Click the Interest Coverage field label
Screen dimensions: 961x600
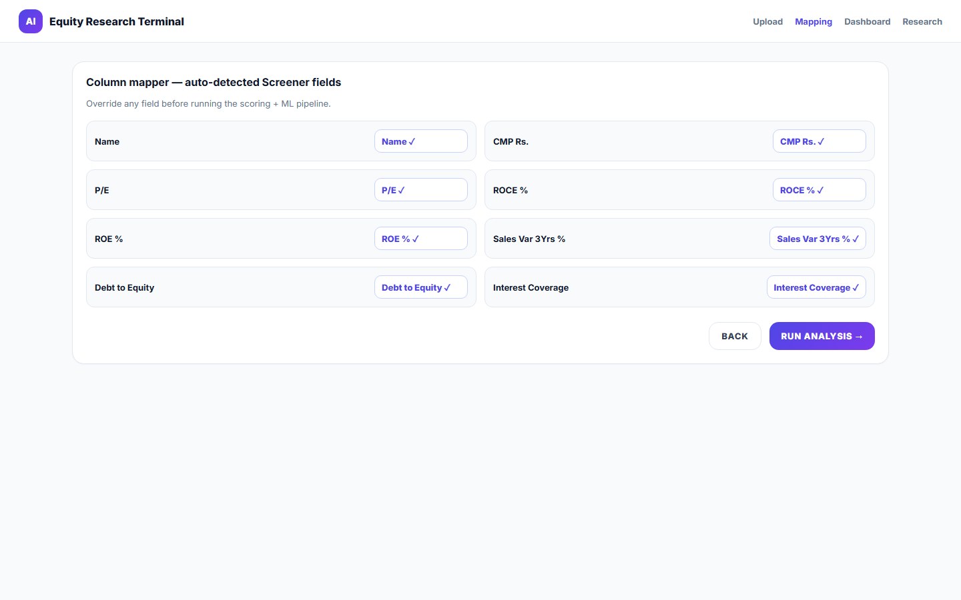(531, 287)
